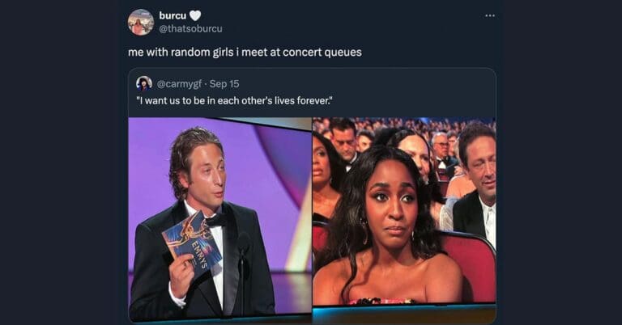Open the tweet's three-dot more options menu

(x=490, y=16)
